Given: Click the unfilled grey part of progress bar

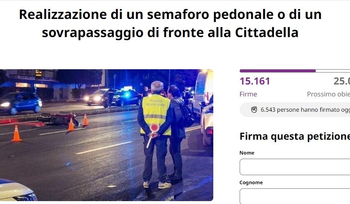Looking at the screenshot, I should [x=333, y=71].
